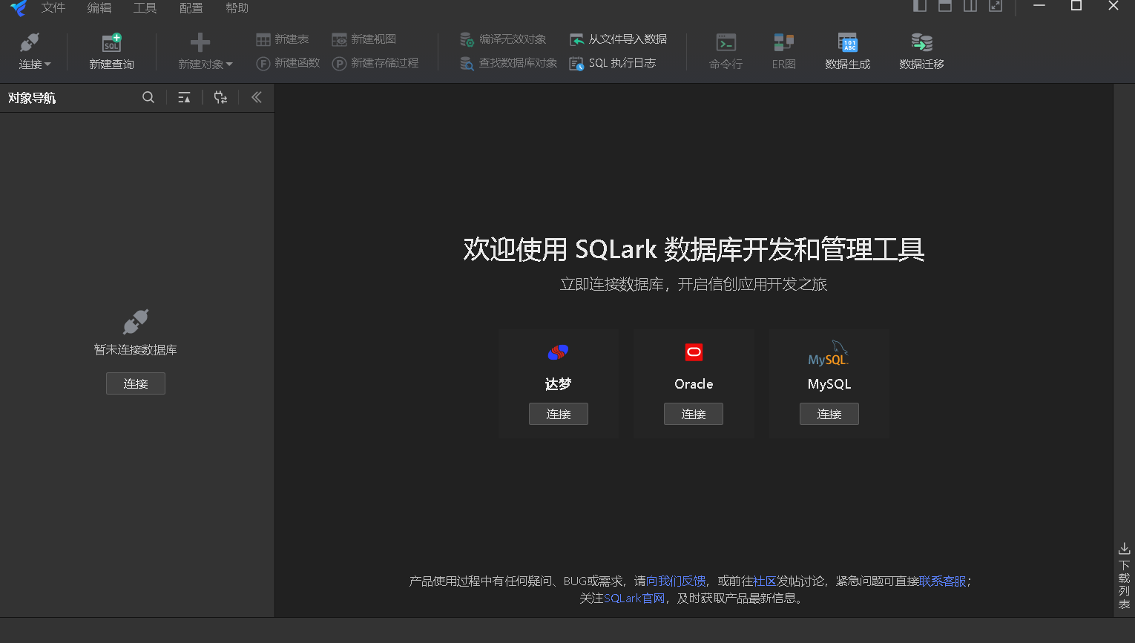This screenshot has height=643, width=1135.
Task: Connect to 达梦 database
Action: [x=559, y=414]
